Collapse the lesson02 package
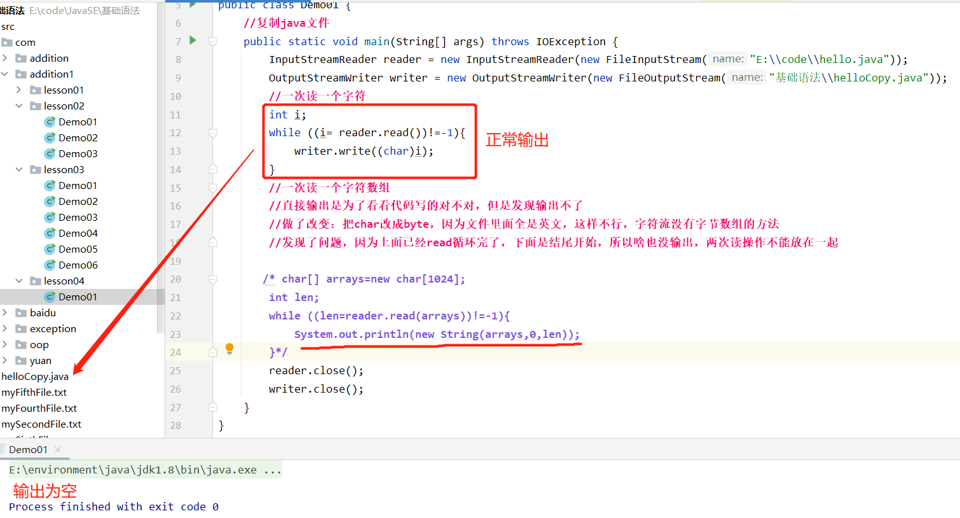 tap(19, 106)
